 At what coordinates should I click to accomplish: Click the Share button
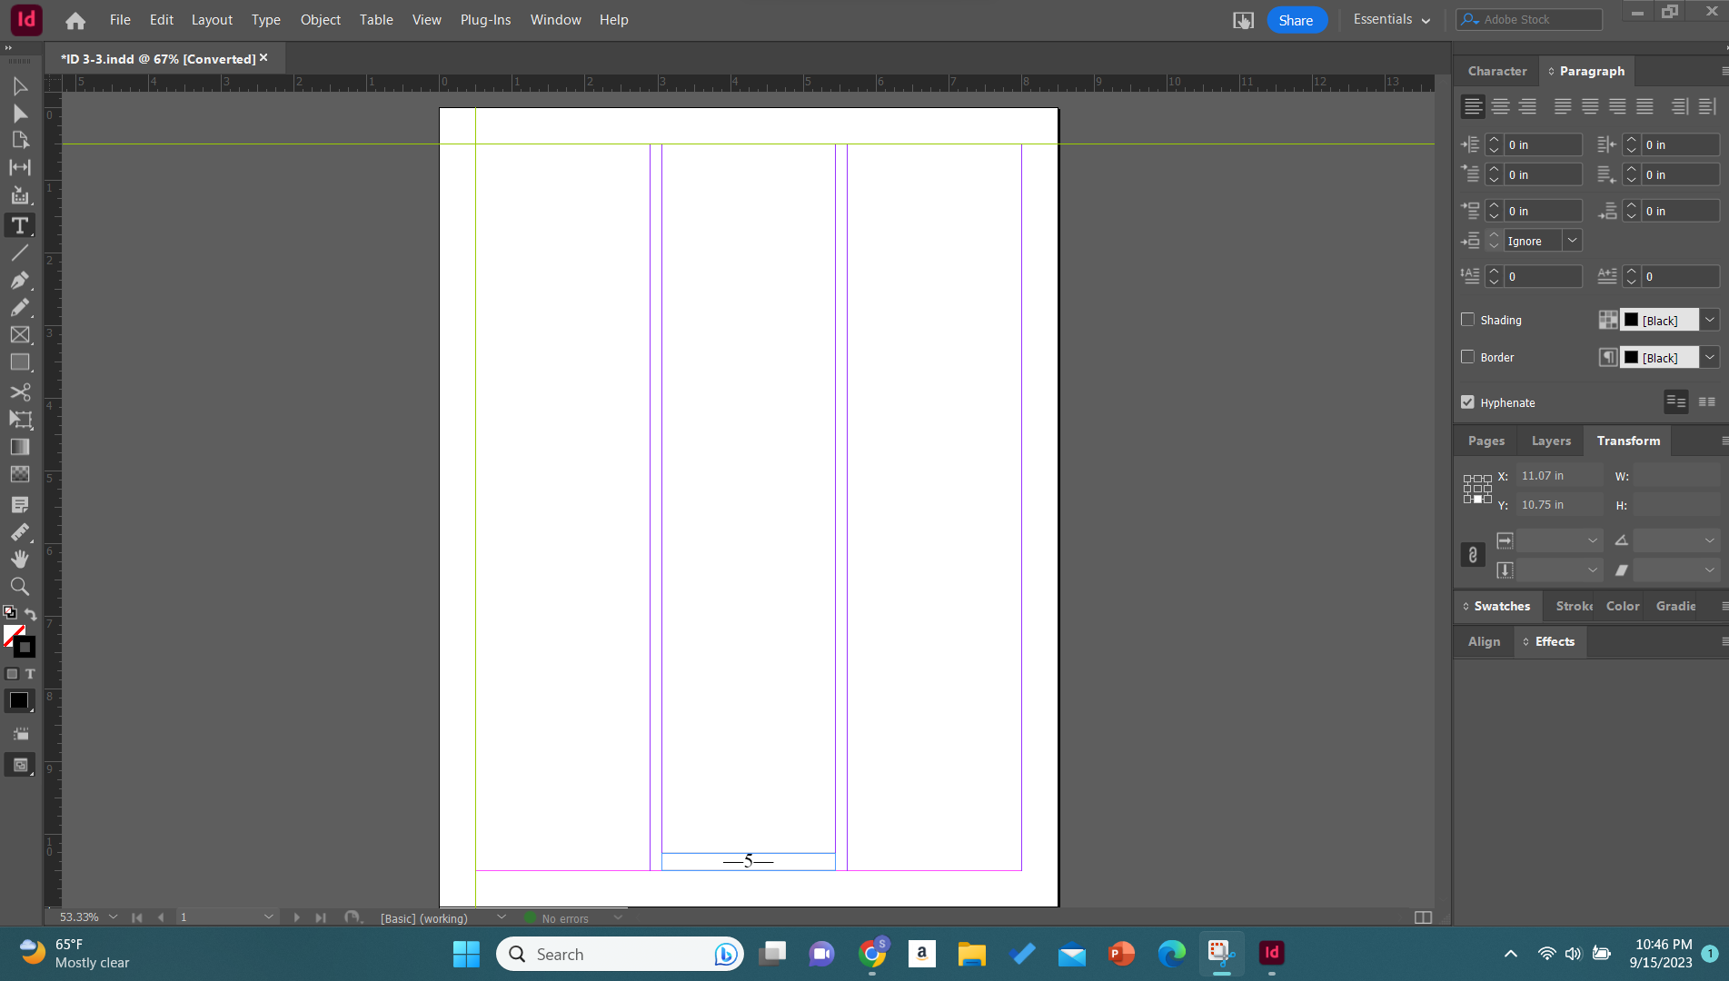point(1297,20)
